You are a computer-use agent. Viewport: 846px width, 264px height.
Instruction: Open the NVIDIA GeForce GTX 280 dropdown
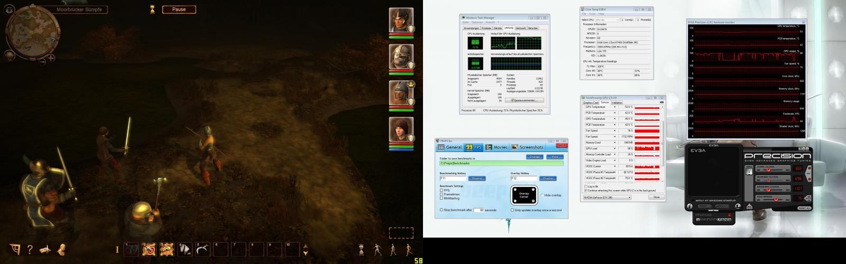click(606, 197)
